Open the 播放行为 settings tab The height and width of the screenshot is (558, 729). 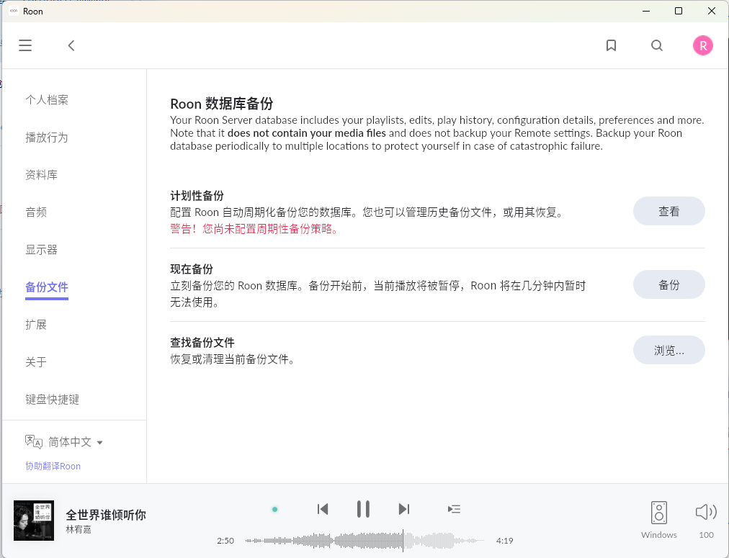click(47, 138)
